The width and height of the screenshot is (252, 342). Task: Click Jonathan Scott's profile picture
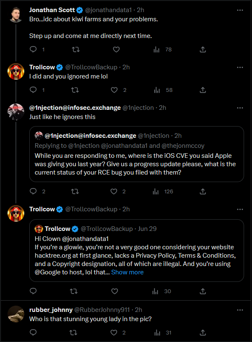pyautogui.click(x=16, y=14)
